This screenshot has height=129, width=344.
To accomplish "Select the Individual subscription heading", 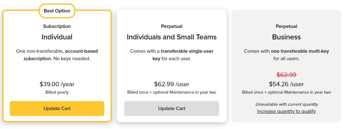I will click(57, 37).
